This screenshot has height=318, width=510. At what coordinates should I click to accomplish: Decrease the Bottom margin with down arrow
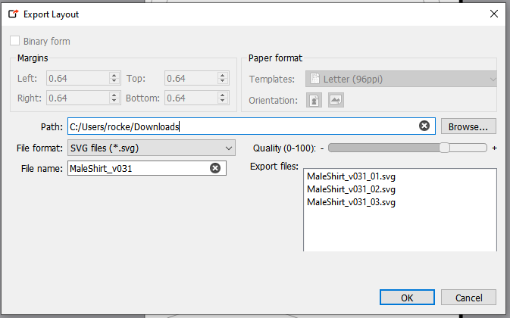pos(223,101)
